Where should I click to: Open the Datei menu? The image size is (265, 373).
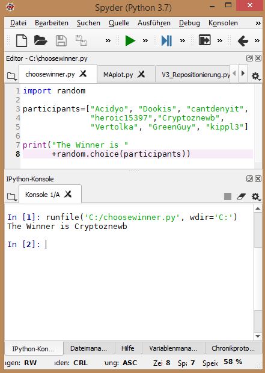pyautogui.click(x=18, y=23)
